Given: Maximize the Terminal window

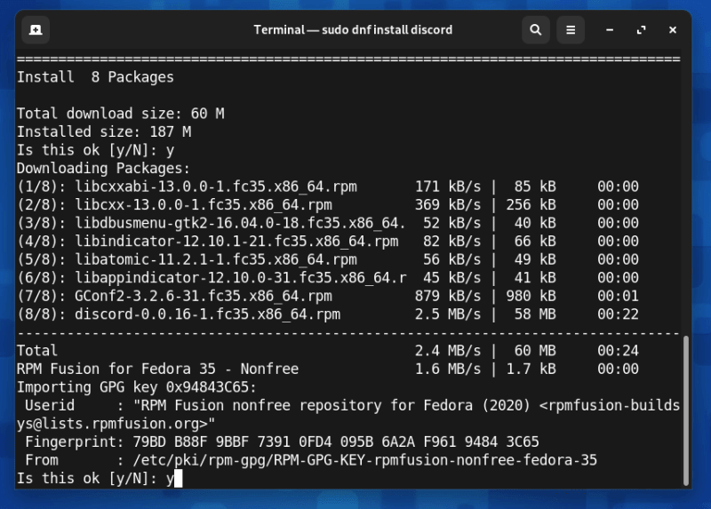Looking at the screenshot, I should [641, 30].
